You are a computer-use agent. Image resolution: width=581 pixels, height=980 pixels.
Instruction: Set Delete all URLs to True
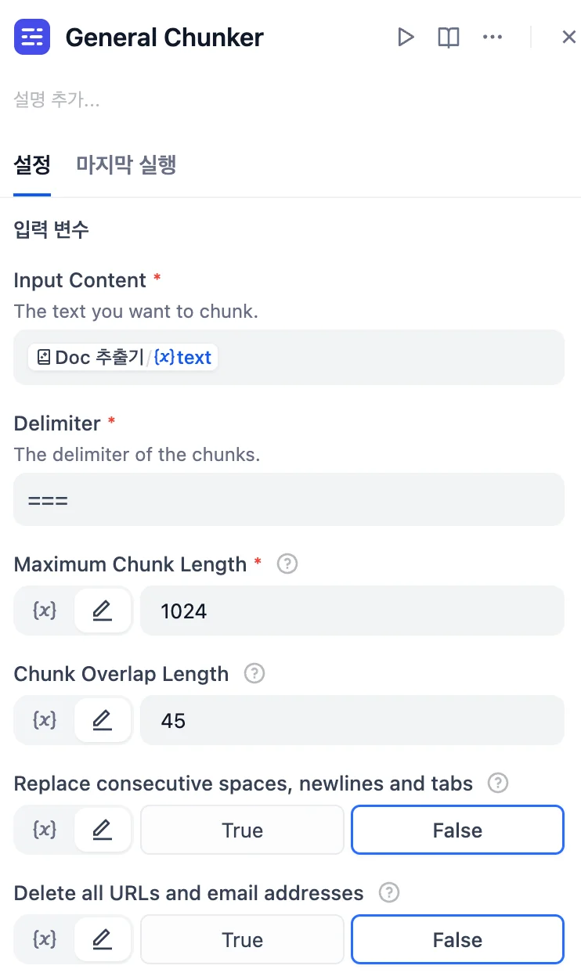[242, 939]
